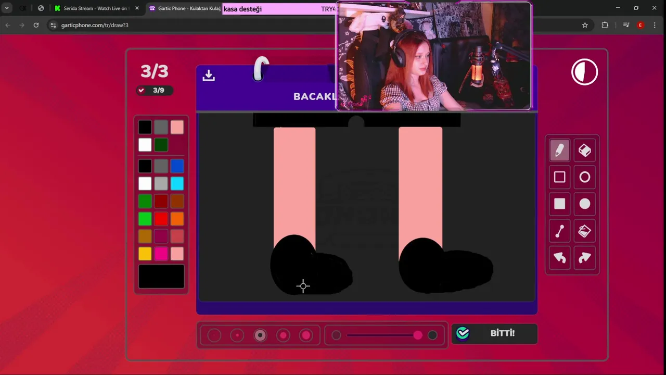The image size is (666, 375).
Task: Pick the filled circle tool
Action: [x=585, y=204]
